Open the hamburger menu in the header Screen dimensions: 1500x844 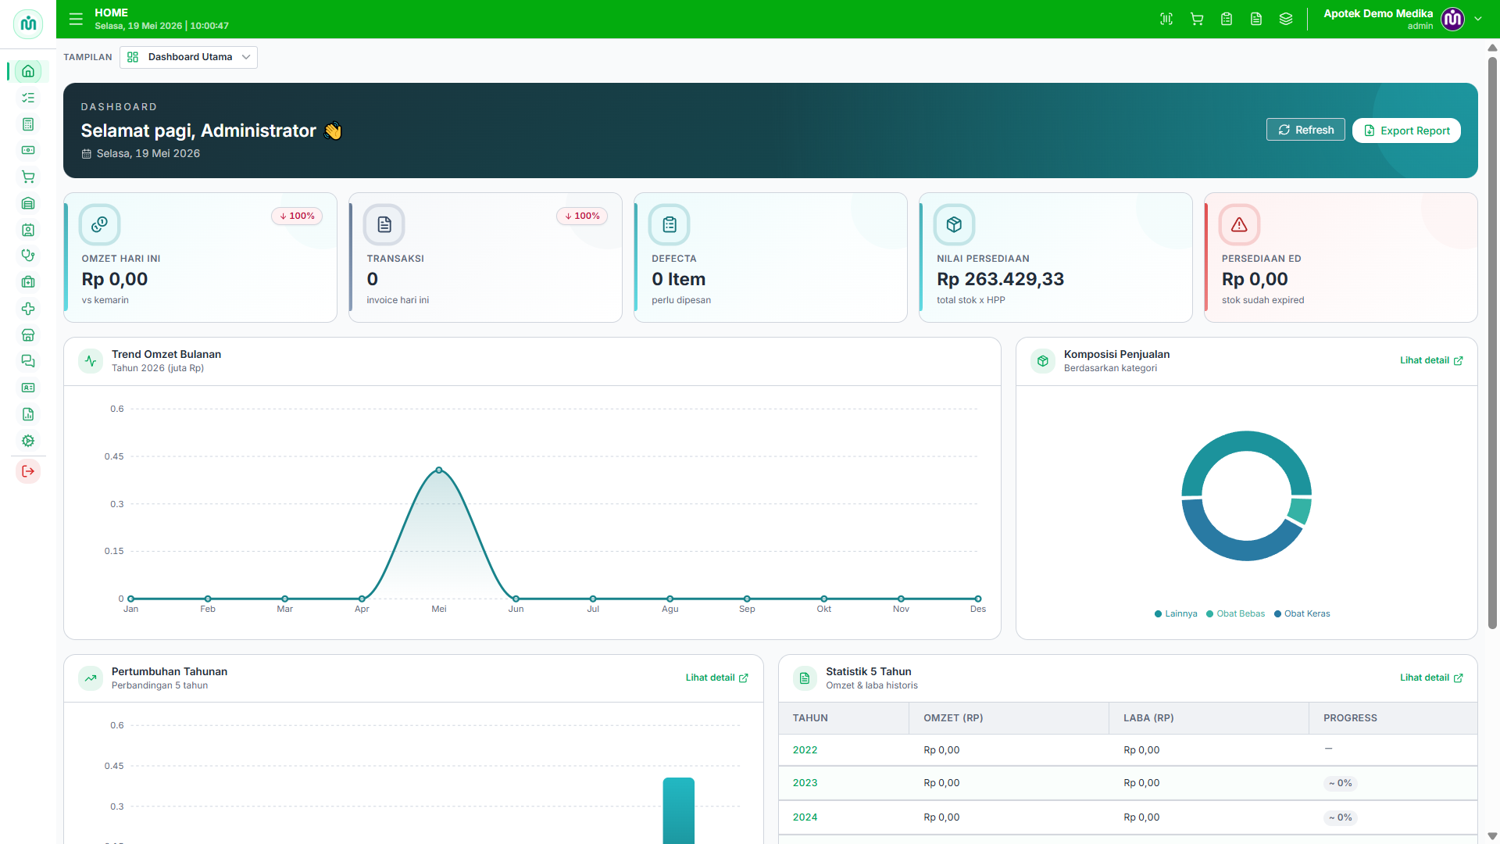pyautogui.click(x=76, y=19)
